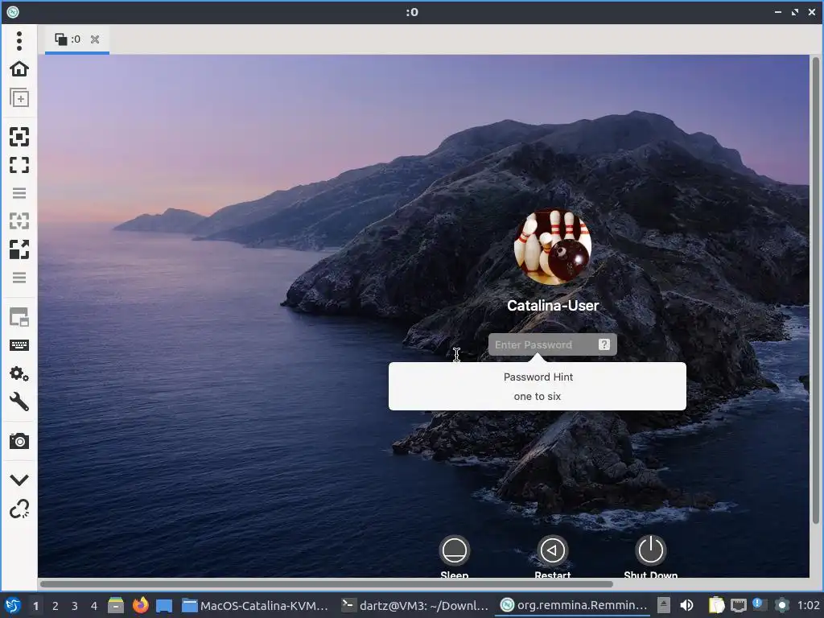824x618 pixels.
Task: Toggle scaled mode icon in sidebar
Action: click(x=19, y=249)
